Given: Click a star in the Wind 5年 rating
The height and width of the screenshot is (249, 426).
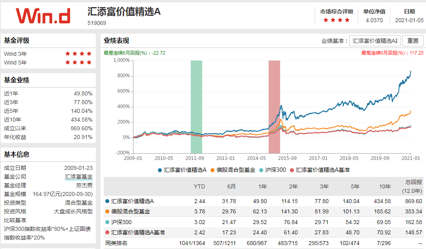Looking at the screenshot, I should pos(75,62).
